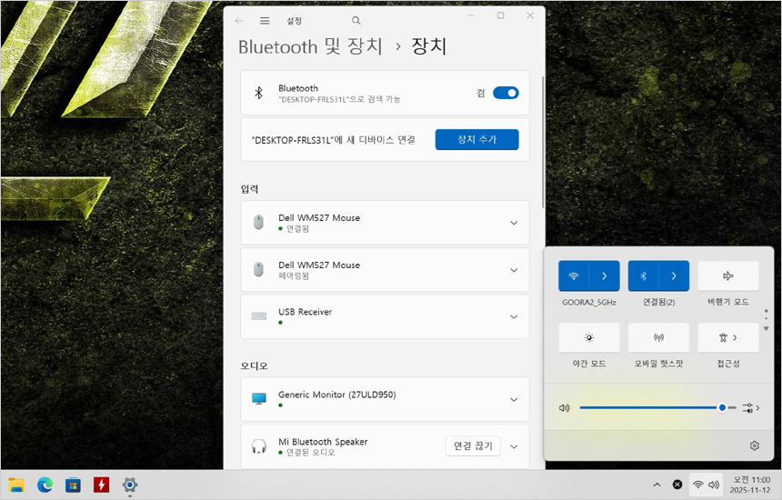Expand the USB Receiver device entry
The height and width of the screenshot is (500, 782).
coord(514,316)
